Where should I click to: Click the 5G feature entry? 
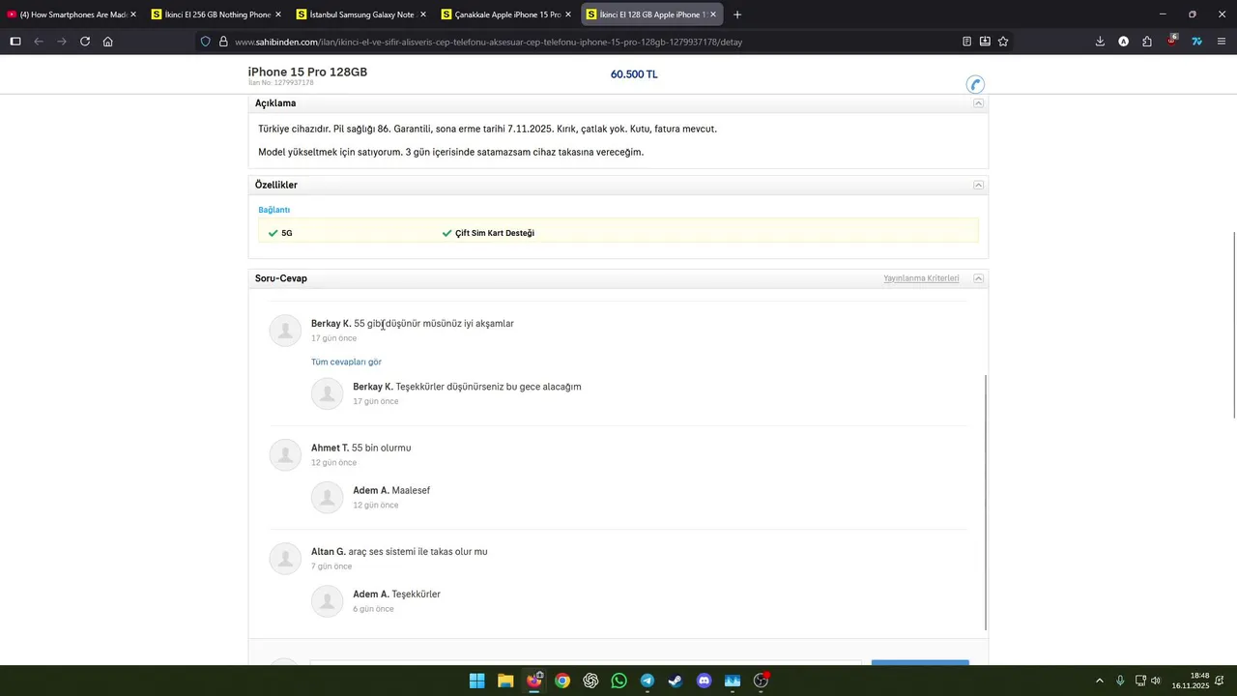(280, 233)
